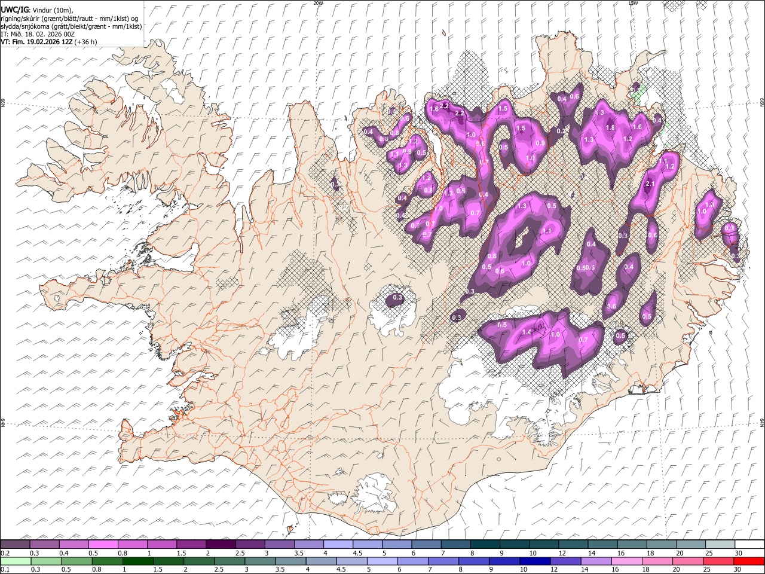Click the UWC/IG title in the header
This screenshot has width=765, height=574.
[x=14, y=10]
